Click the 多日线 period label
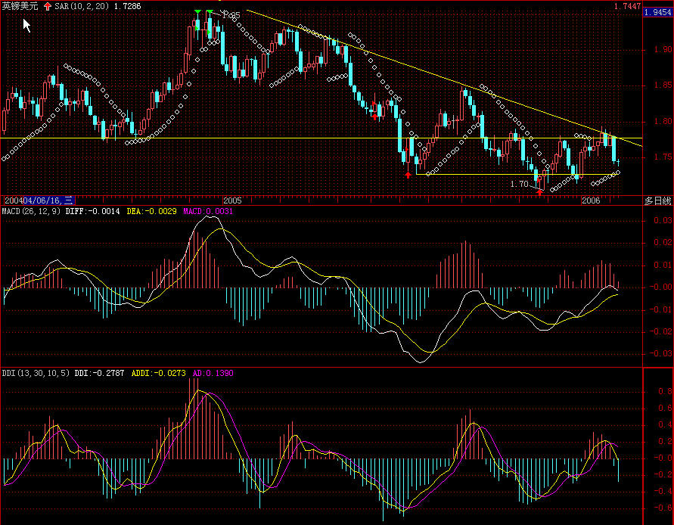Screen dimensions: 674x525 point(657,200)
